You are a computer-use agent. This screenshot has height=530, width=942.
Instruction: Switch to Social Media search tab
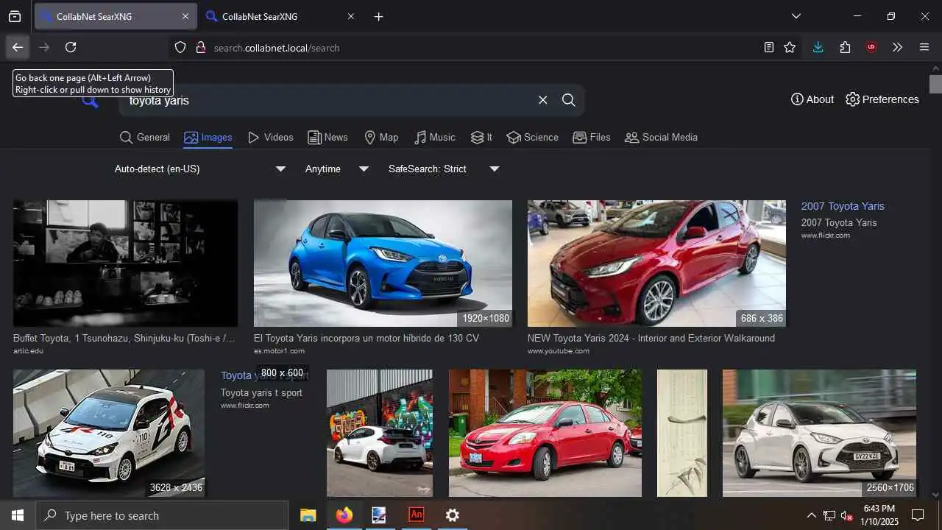[x=661, y=137]
